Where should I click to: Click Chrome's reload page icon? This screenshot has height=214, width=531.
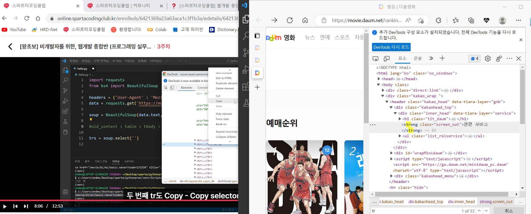coord(27,18)
